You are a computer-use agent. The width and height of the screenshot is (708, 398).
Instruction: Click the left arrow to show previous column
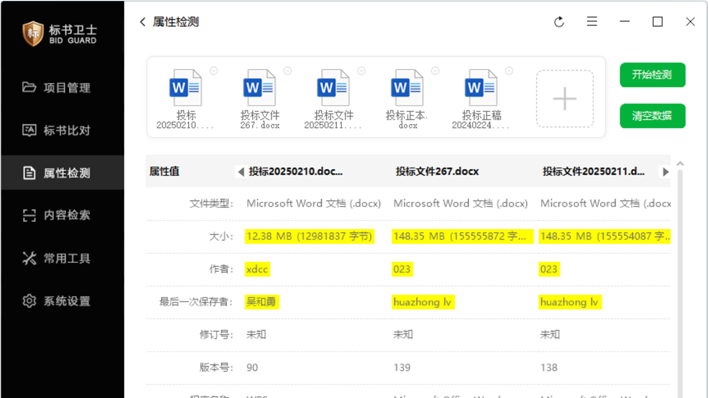[x=241, y=172]
